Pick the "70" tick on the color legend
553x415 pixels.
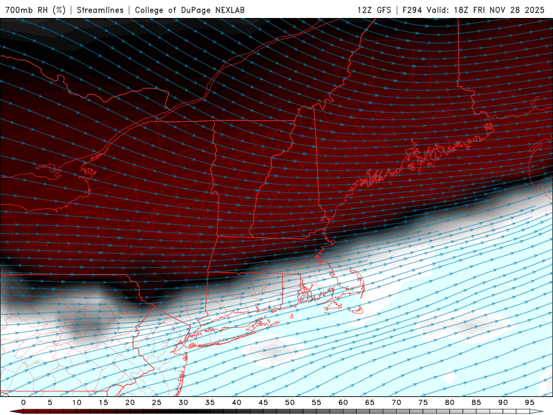pos(396,403)
